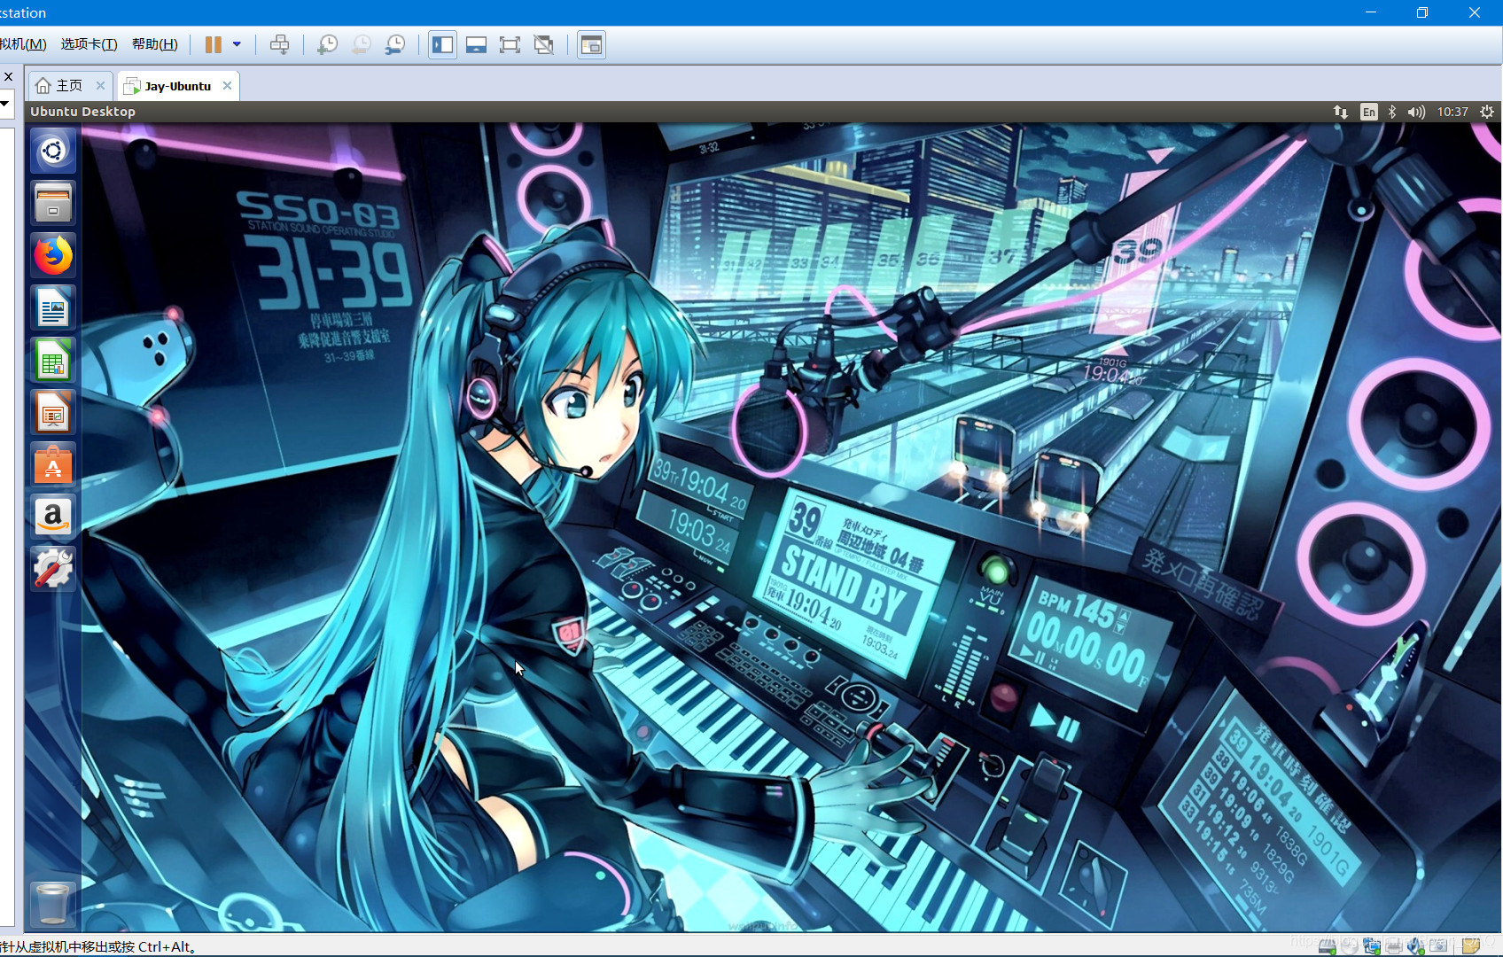This screenshot has height=957, width=1503.
Task: Click the 10:37 clock in the panel
Action: (x=1452, y=112)
